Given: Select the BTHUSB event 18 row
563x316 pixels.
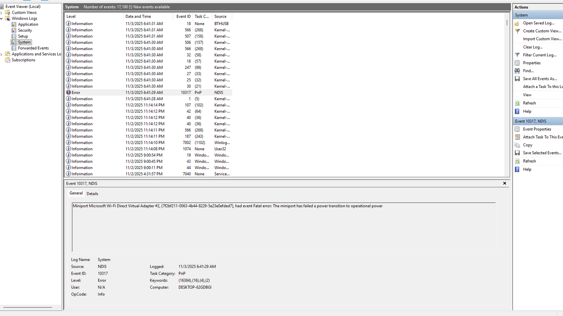Looking at the screenshot, I should (149, 24).
